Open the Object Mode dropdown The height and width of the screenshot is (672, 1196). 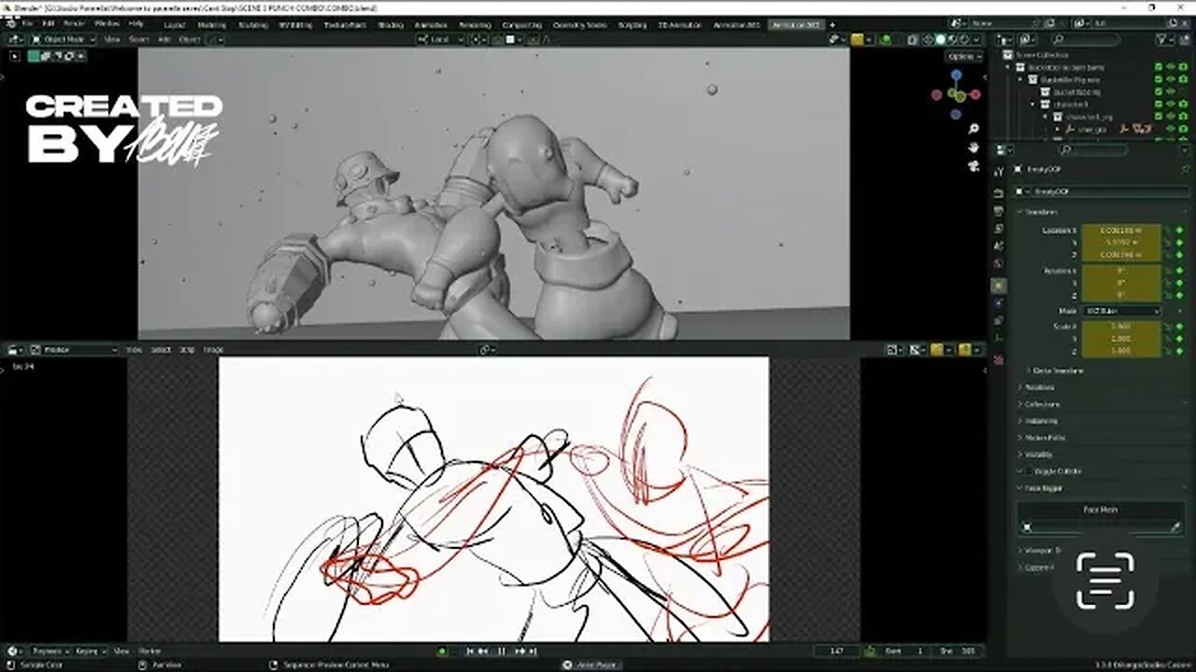click(x=63, y=40)
